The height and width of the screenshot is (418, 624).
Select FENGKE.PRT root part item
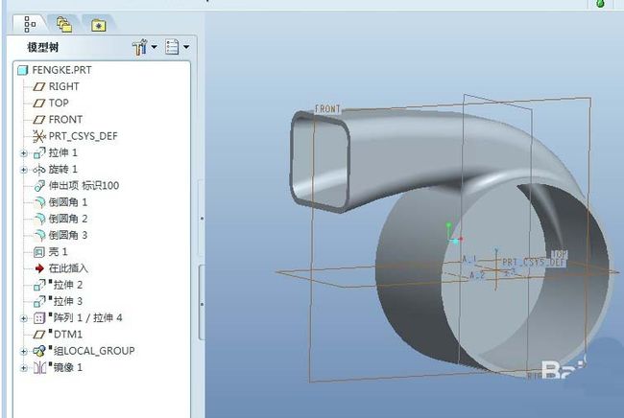55,70
